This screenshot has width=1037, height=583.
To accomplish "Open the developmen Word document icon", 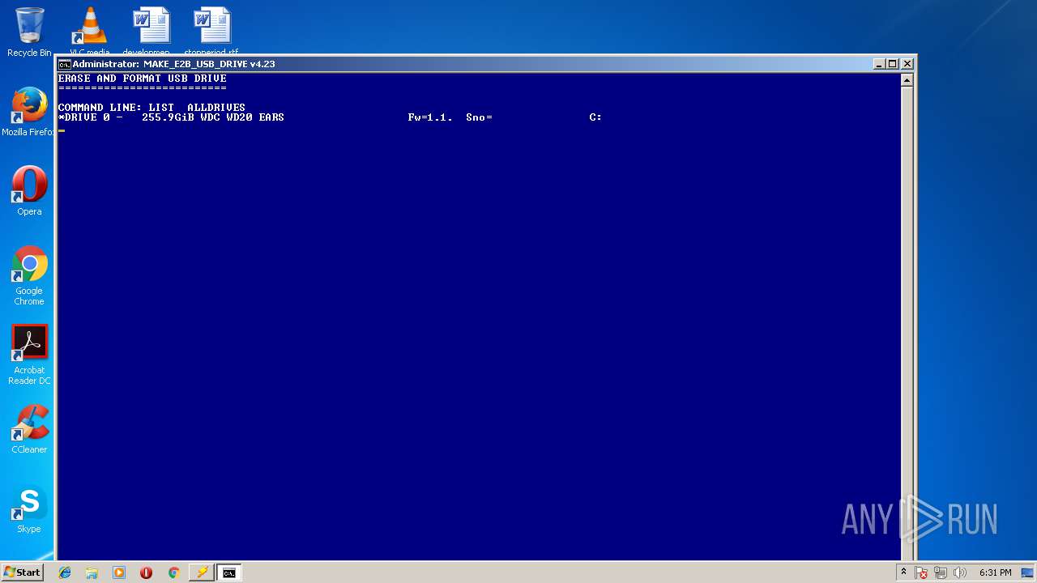I will coord(151,32).
